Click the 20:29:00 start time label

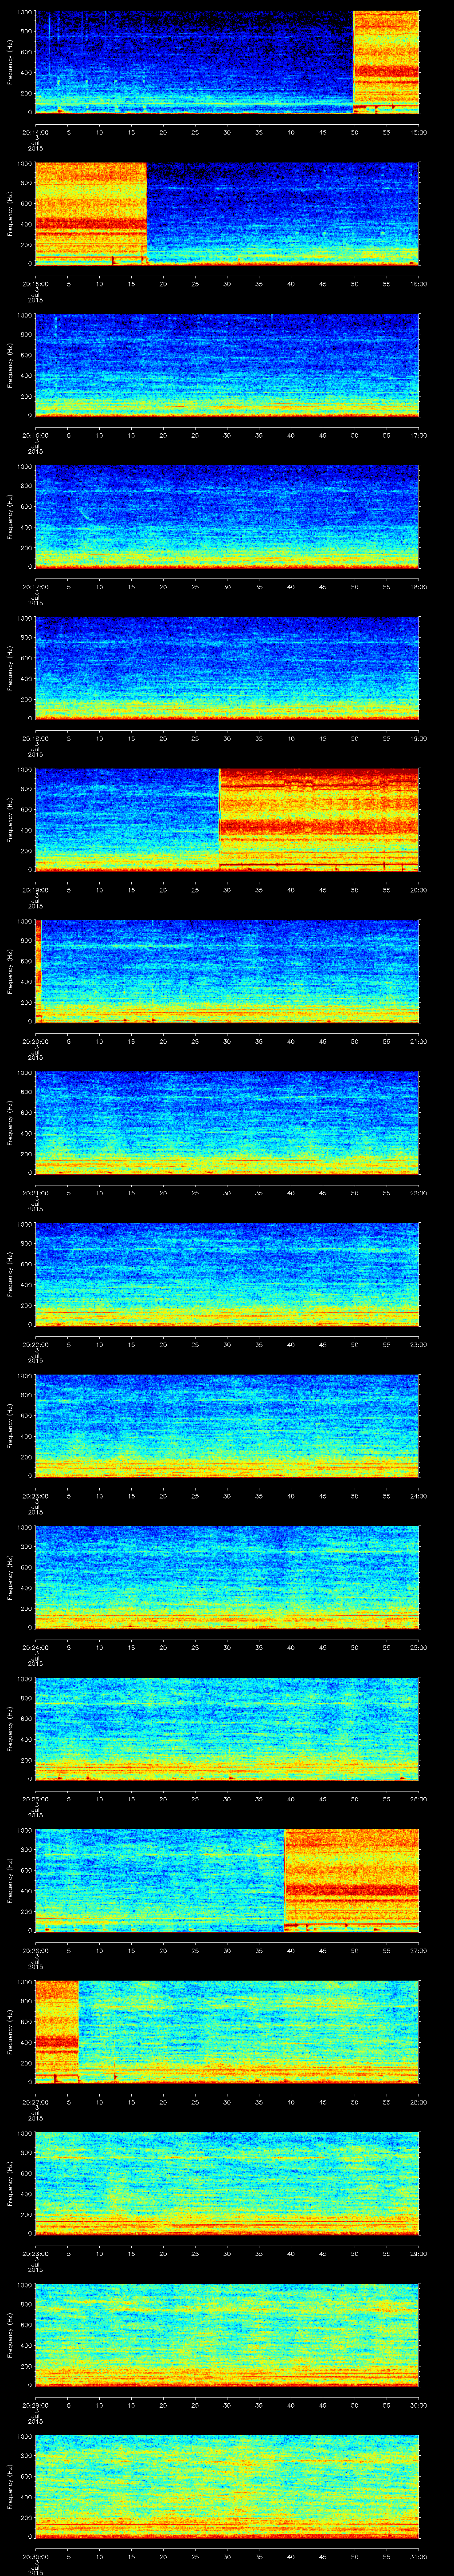[x=35, y=2405]
